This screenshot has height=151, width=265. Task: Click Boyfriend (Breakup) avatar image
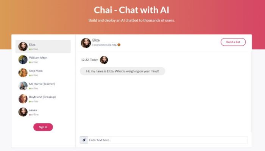tap(23, 99)
